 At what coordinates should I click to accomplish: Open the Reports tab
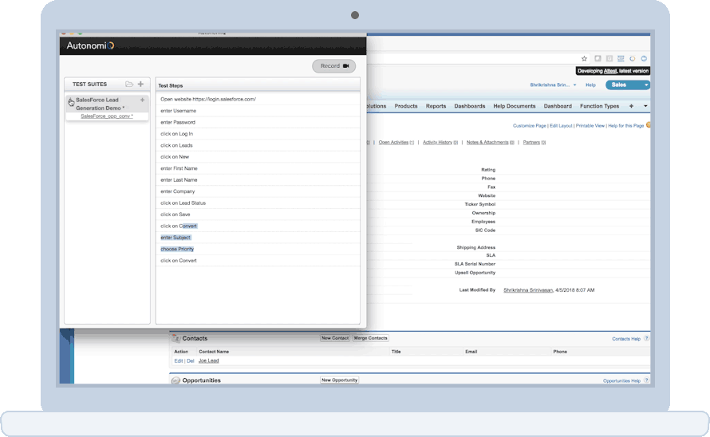(436, 106)
